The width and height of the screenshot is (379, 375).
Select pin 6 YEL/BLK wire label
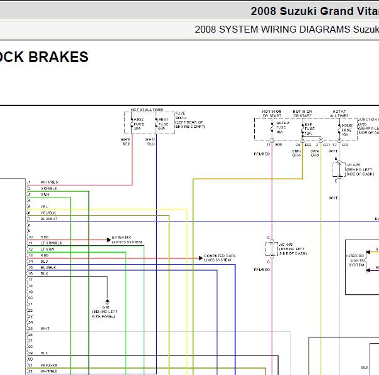coord(48,213)
